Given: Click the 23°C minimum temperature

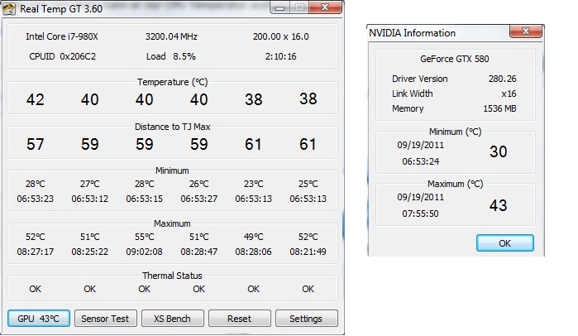Looking at the screenshot, I should 254,184.
